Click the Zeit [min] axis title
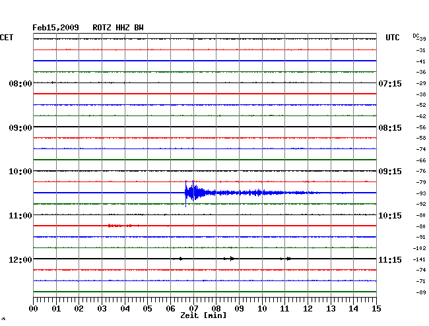 point(203,315)
